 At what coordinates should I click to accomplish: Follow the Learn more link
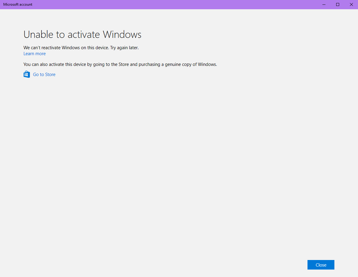click(34, 54)
